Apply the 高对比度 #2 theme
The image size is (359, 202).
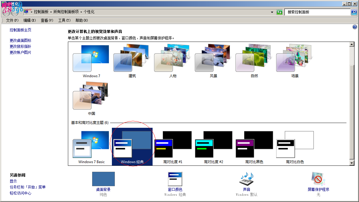pos(213,147)
